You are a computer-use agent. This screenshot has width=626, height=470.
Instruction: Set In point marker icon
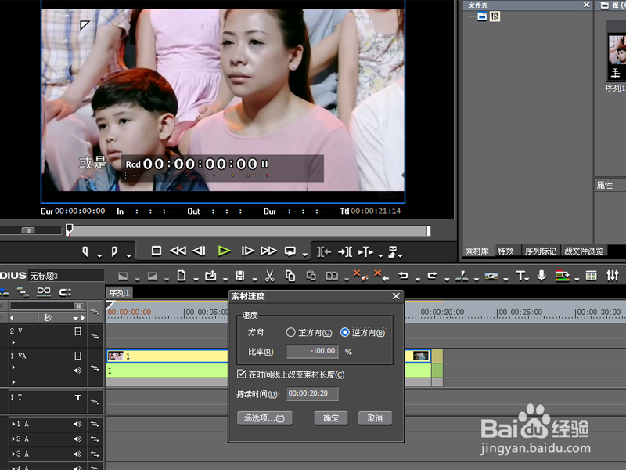[85, 251]
